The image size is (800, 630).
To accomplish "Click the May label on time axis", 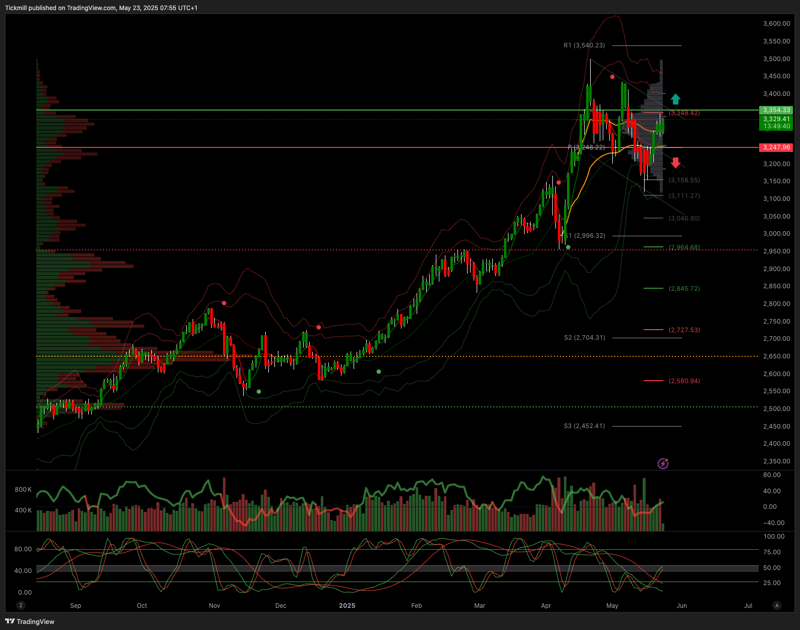I will (x=612, y=606).
